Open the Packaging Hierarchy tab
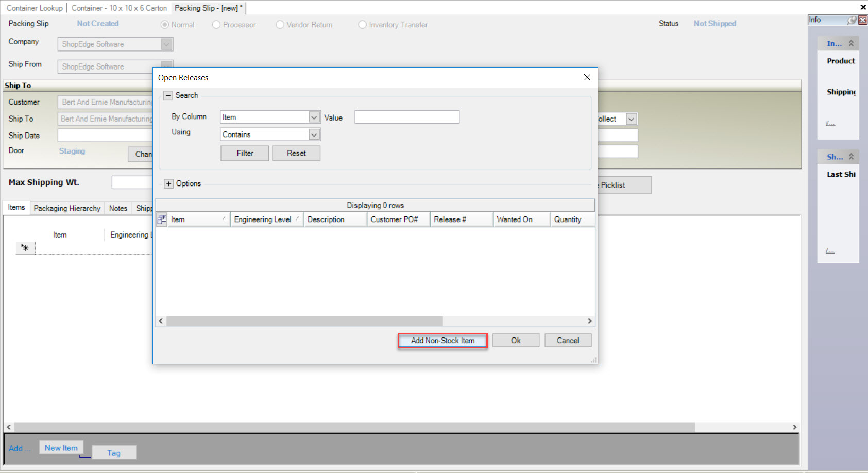This screenshot has width=868, height=473. pyautogui.click(x=67, y=208)
